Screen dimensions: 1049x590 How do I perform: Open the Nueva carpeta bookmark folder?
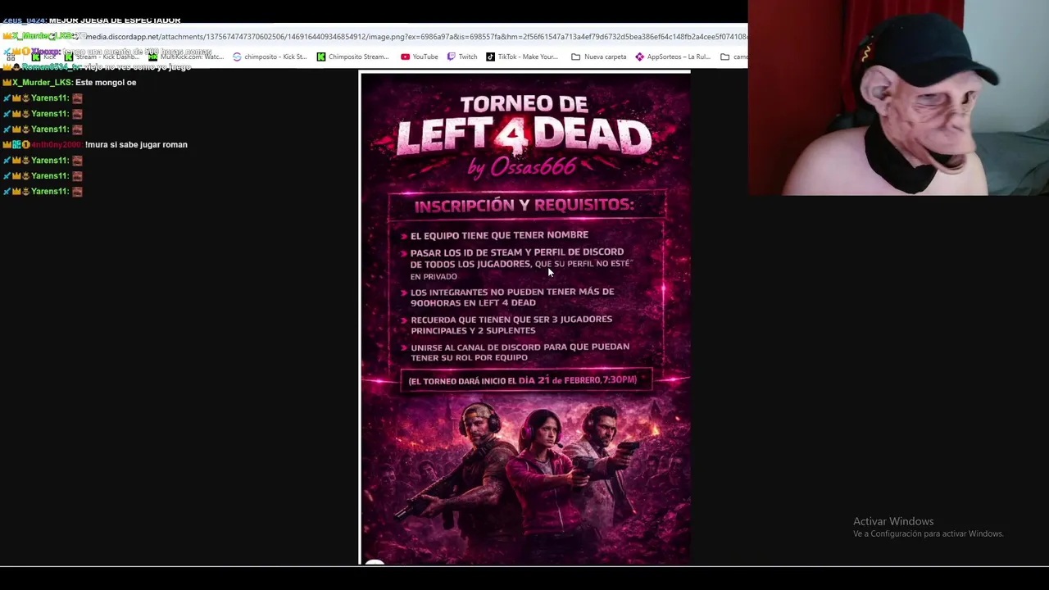tap(599, 57)
